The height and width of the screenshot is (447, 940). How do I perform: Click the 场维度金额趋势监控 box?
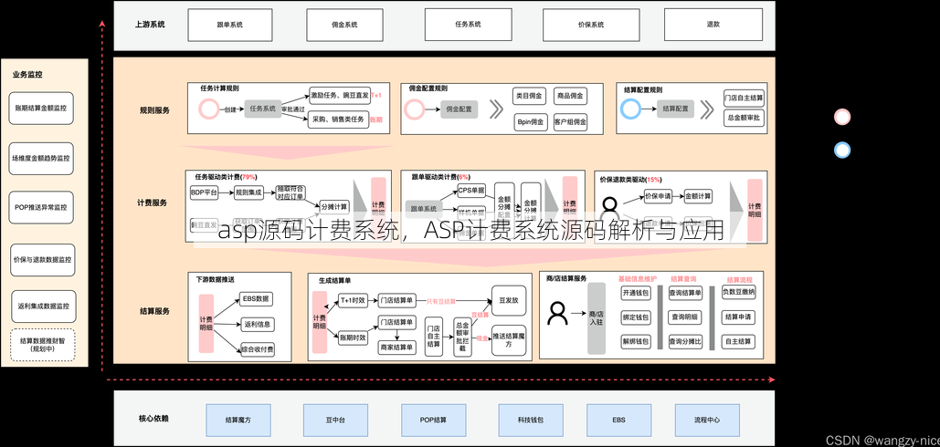pyautogui.click(x=41, y=159)
